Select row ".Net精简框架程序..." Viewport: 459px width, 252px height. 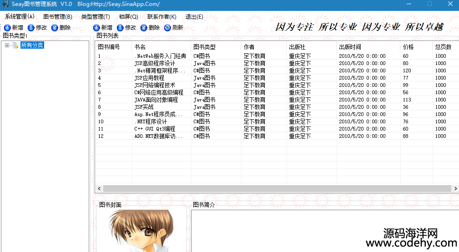click(277, 71)
